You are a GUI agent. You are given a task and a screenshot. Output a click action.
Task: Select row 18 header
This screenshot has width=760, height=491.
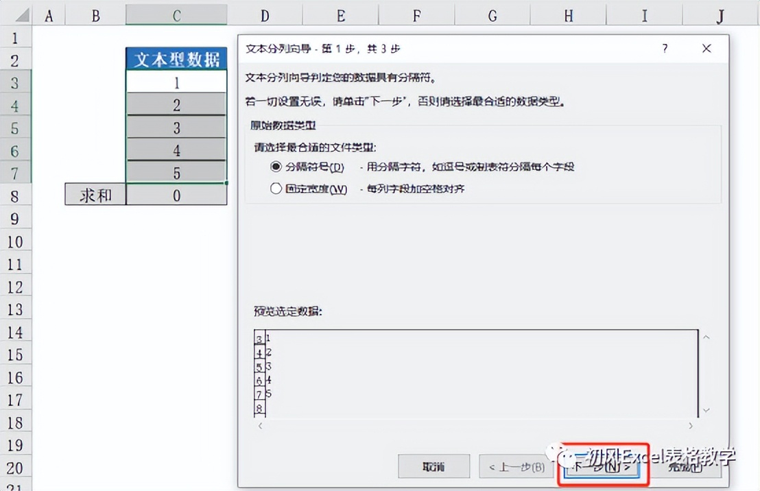click(15, 422)
